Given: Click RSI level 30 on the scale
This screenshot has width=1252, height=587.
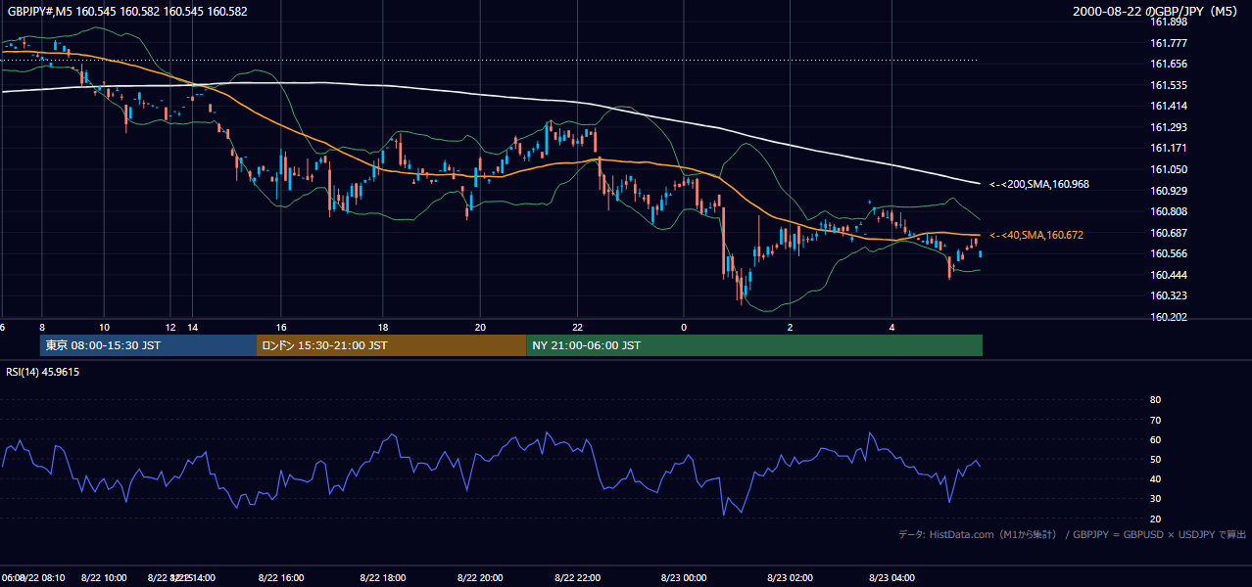Looking at the screenshot, I should [x=1155, y=499].
